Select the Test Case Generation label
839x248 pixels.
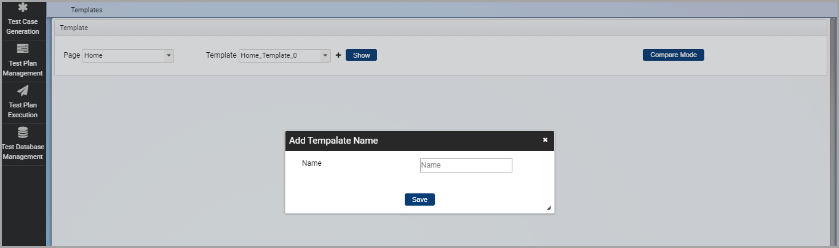[x=23, y=26]
